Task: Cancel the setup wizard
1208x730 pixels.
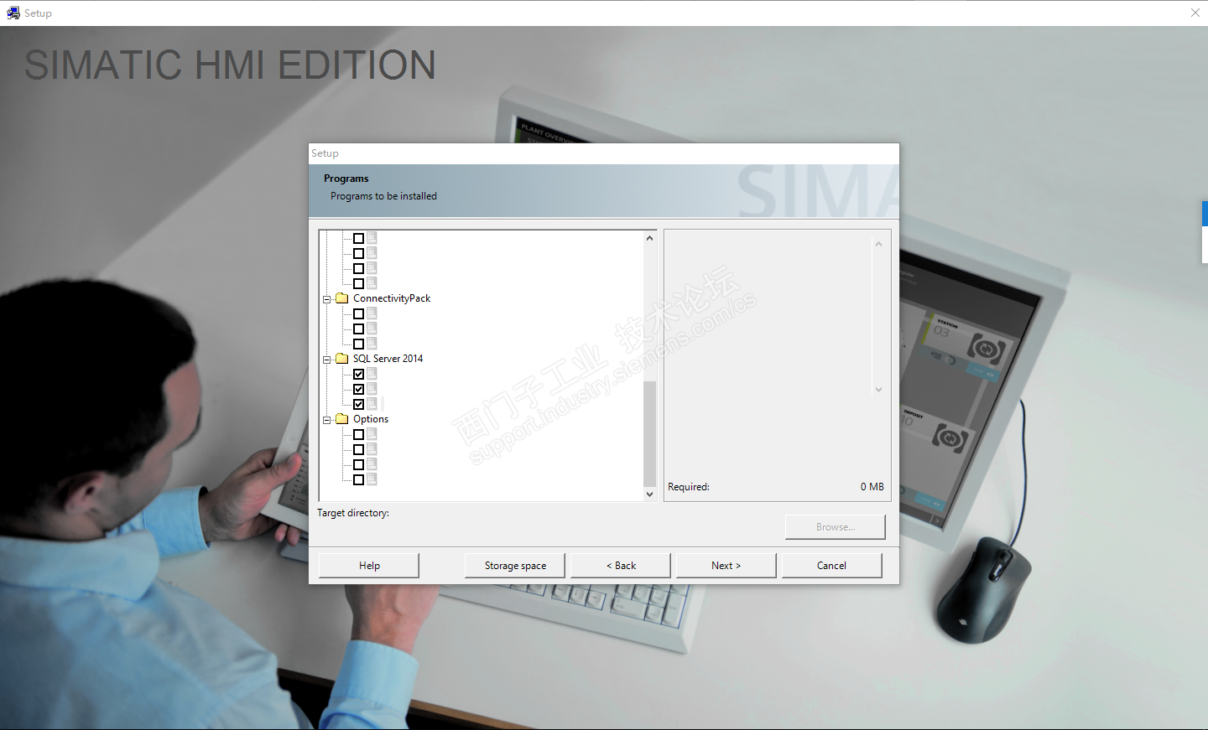Action: [832, 566]
